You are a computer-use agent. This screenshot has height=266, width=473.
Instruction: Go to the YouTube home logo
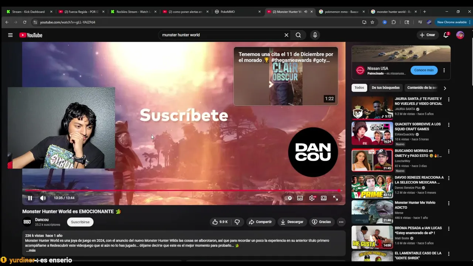coord(31,35)
